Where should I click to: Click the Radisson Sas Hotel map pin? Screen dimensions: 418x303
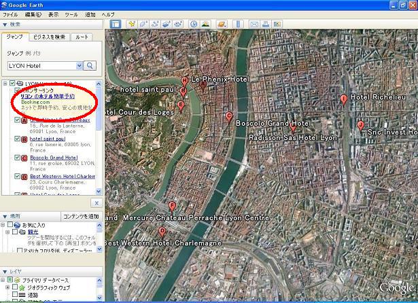coord(293,128)
